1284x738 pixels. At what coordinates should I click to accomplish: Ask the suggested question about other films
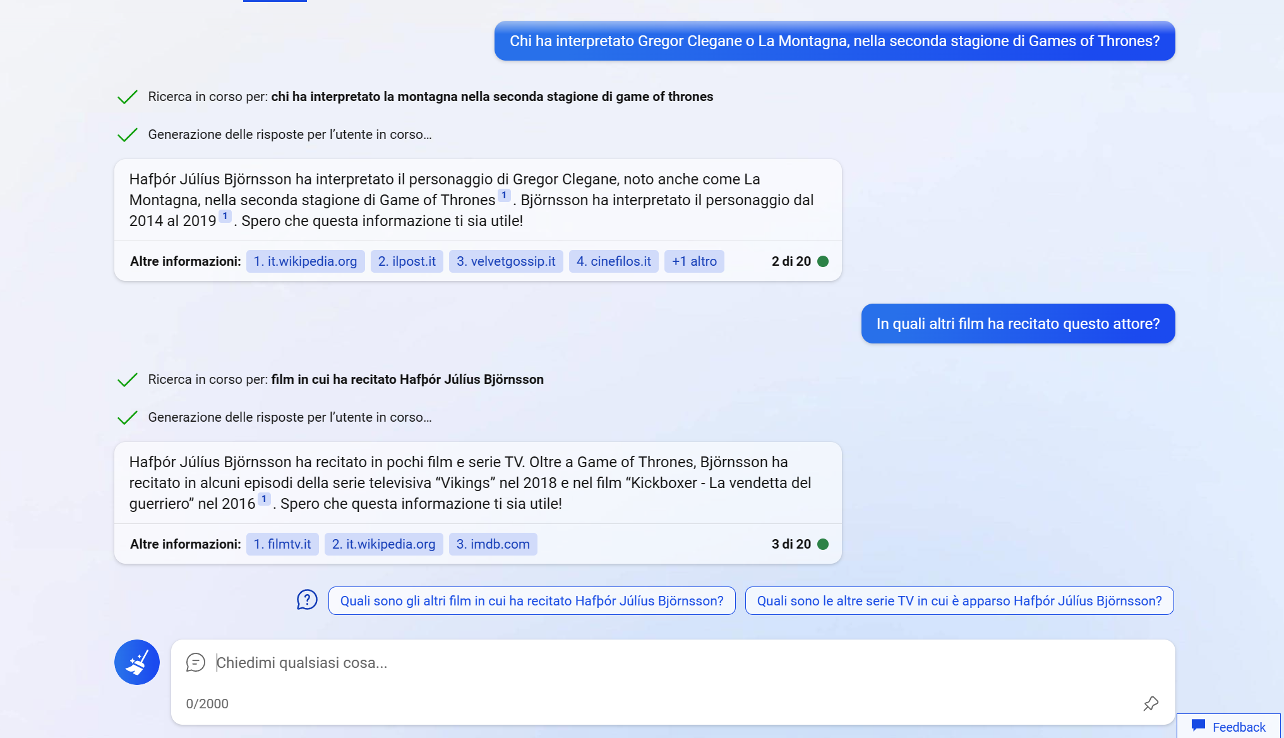531,600
